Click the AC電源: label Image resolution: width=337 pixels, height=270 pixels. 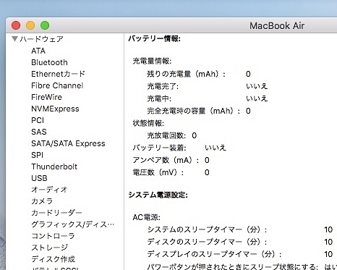(x=147, y=217)
